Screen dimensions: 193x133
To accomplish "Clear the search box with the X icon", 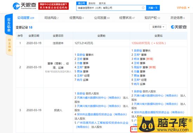I will tap(143, 8).
